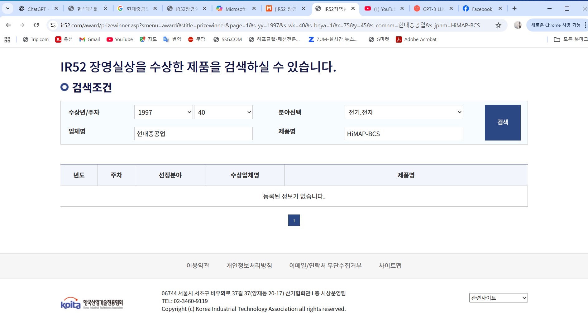Open the 개인정보처리방침 footer link
Screen dimensions: 588x318
(249, 266)
